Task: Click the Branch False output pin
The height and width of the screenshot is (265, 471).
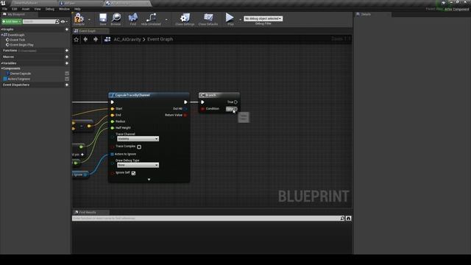Action: tap(235, 109)
